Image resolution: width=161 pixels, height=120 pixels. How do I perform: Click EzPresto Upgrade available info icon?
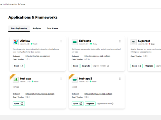pyautogui.click(x=108, y=66)
